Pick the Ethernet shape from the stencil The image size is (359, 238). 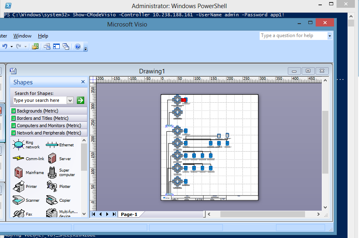(x=52, y=145)
